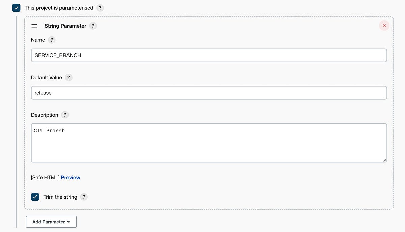Open the Preview link for description

pyautogui.click(x=71, y=177)
